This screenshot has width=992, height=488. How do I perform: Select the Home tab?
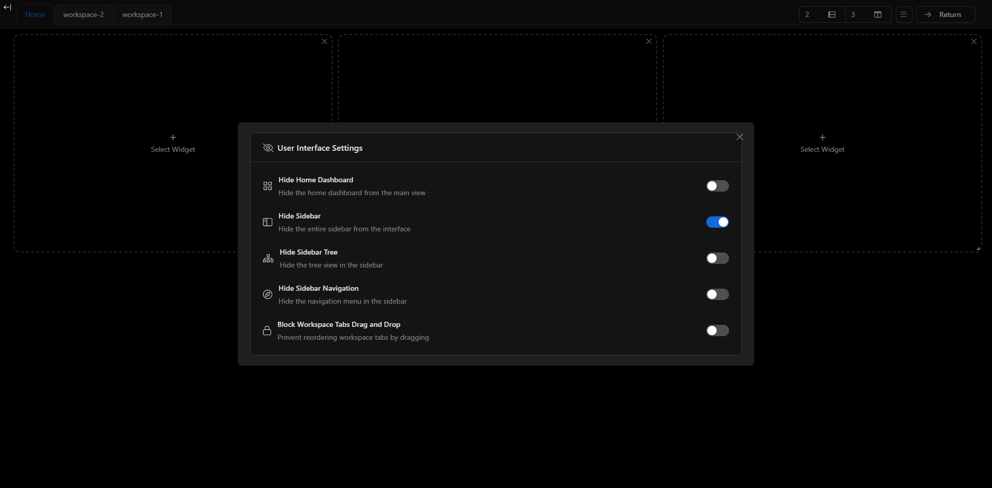[x=35, y=14]
